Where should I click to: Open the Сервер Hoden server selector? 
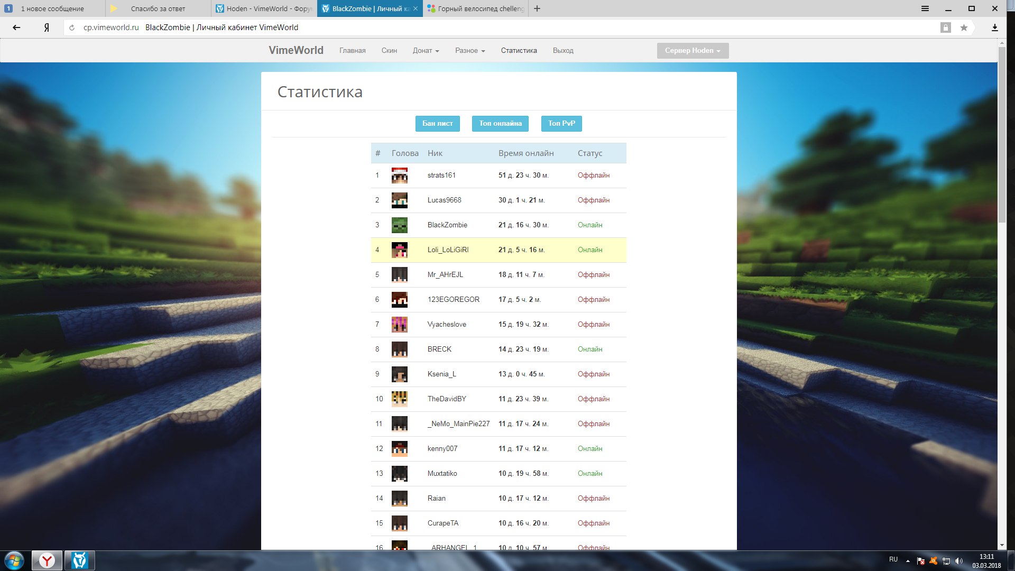point(693,51)
